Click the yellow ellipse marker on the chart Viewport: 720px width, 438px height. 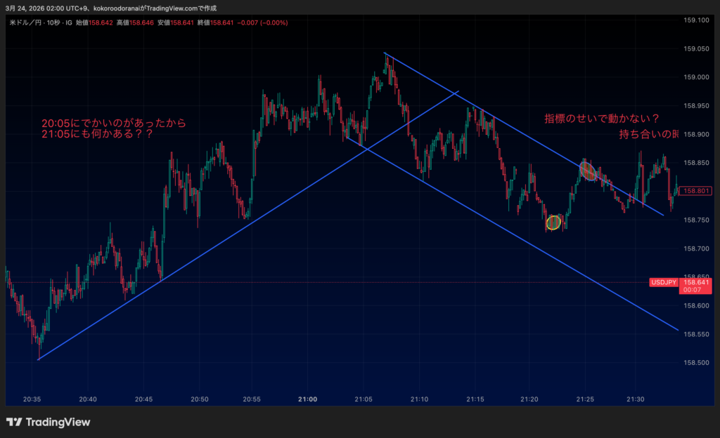point(553,223)
